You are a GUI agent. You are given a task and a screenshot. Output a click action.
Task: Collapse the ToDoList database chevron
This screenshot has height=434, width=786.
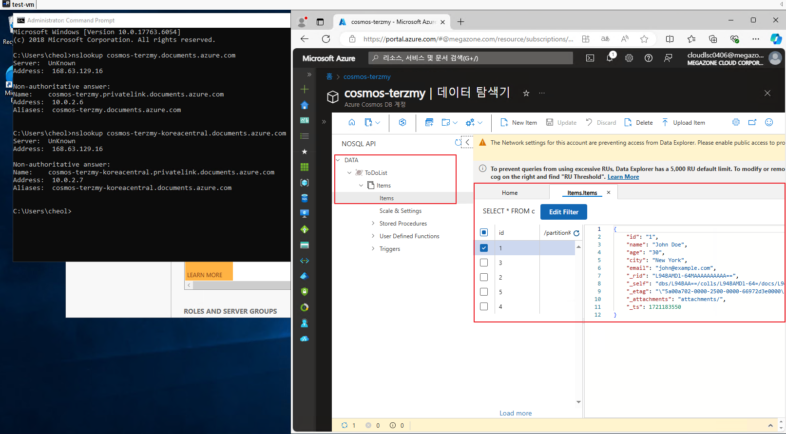pyautogui.click(x=349, y=172)
